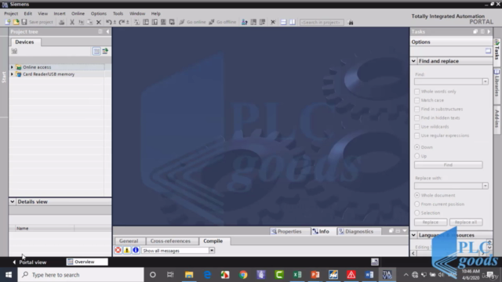Expand the Online access tree node

point(13,67)
